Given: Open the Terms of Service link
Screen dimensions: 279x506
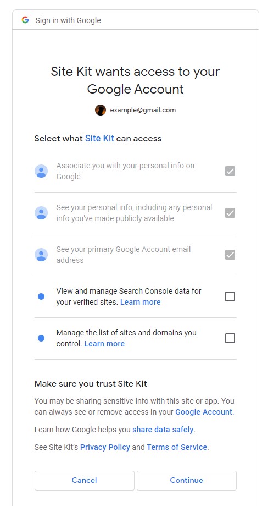Looking at the screenshot, I should tap(177, 447).
